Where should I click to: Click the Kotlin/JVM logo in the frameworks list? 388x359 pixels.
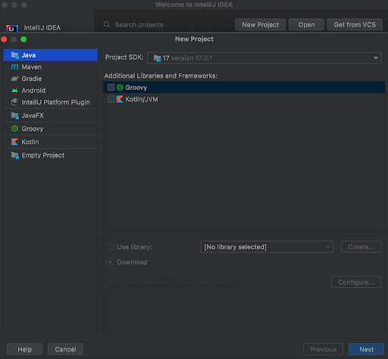pos(120,99)
